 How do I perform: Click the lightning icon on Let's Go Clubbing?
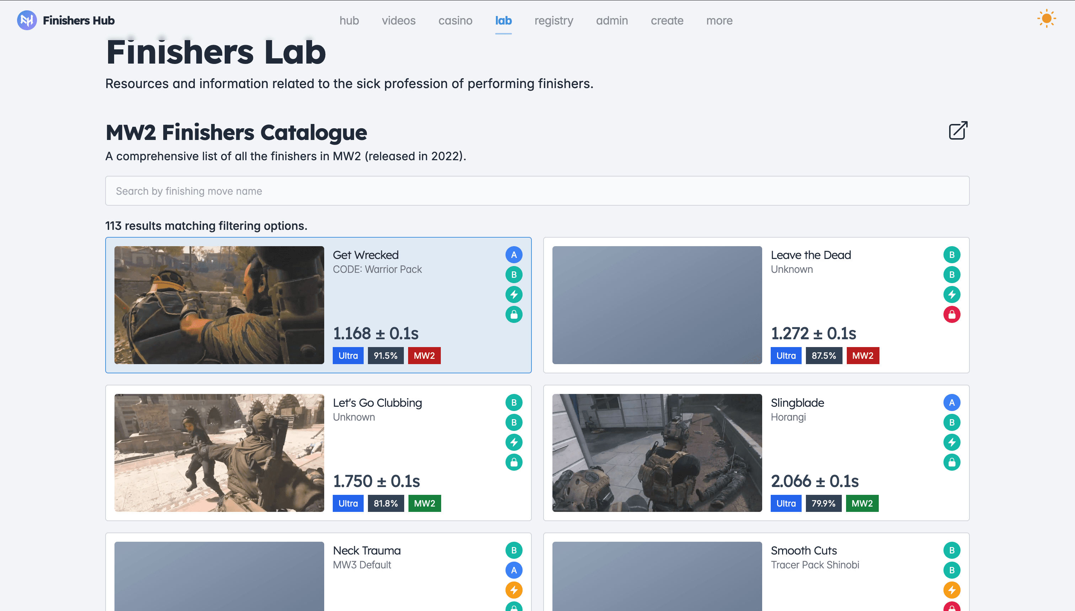pyautogui.click(x=514, y=442)
